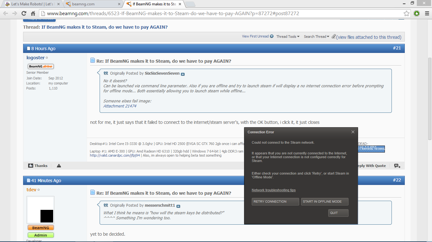
Task: Click the Connection Error dialog title
Action: [261, 132]
